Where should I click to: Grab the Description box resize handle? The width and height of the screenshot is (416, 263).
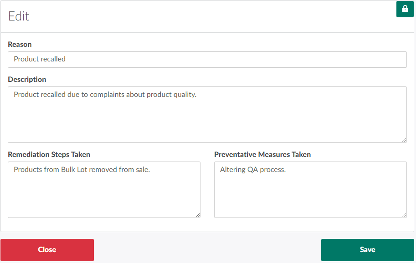[404, 140]
